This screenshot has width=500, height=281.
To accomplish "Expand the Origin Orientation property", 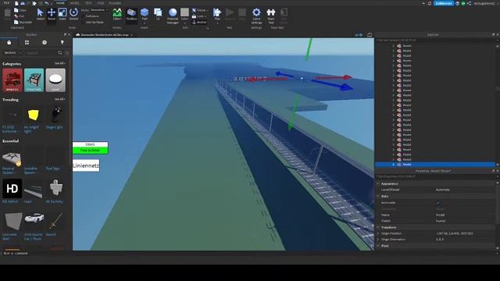I will tap(378, 240).
